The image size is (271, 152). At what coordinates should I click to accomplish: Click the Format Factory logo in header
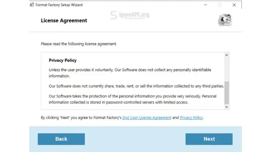(x=225, y=20)
